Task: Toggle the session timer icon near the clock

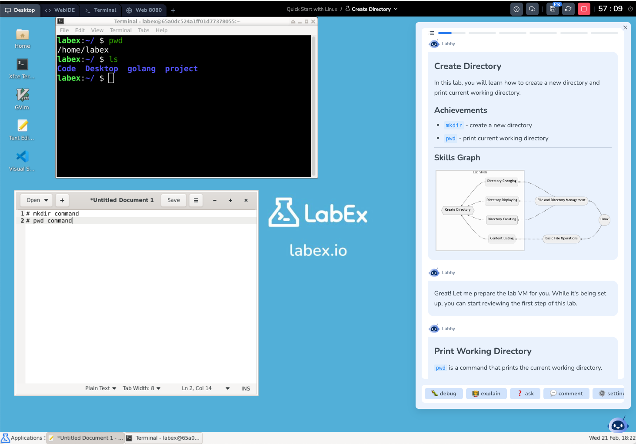Action: tap(630, 9)
